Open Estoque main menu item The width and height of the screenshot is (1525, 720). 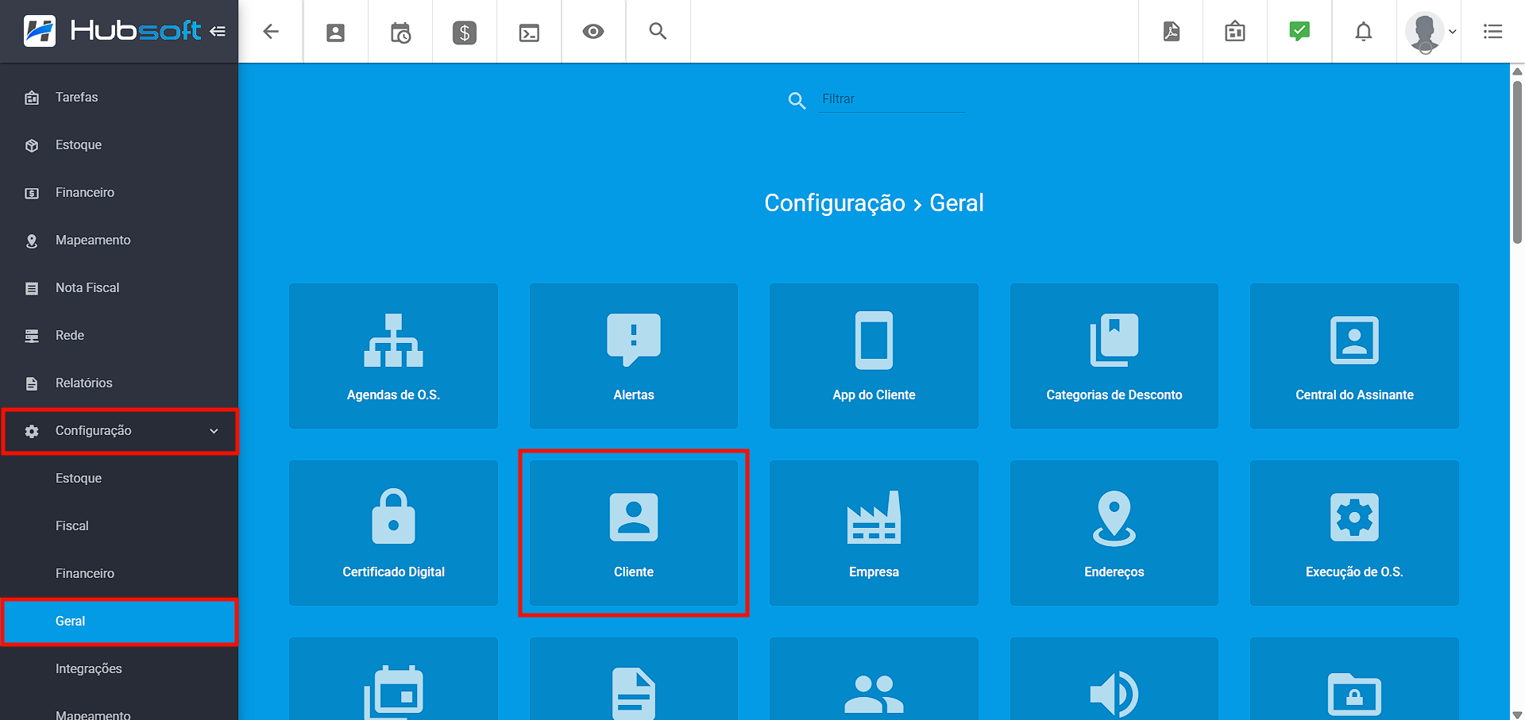pos(119,144)
